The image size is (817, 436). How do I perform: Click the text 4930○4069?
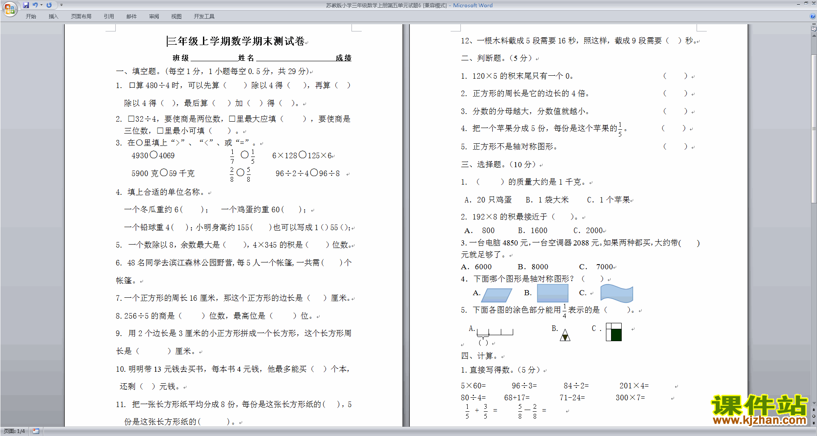click(x=153, y=156)
